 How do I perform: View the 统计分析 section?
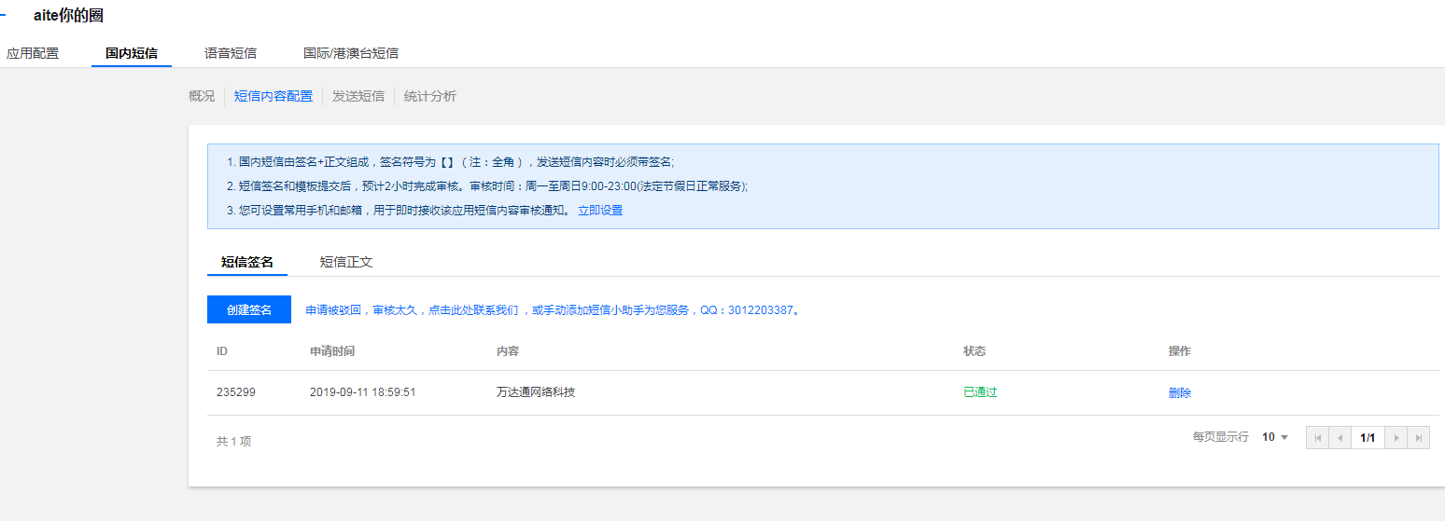pos(430,96)
